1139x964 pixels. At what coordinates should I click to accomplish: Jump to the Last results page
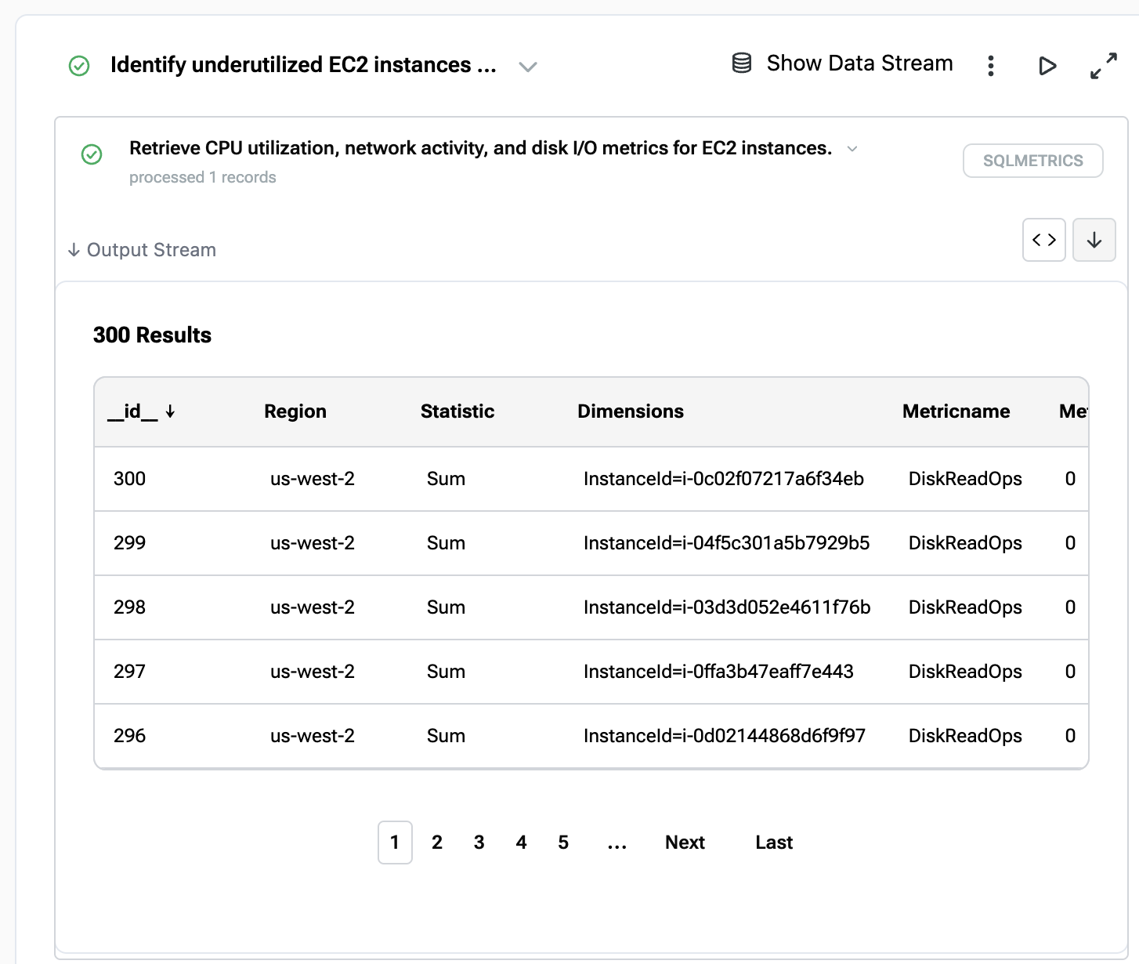point(773,843)
